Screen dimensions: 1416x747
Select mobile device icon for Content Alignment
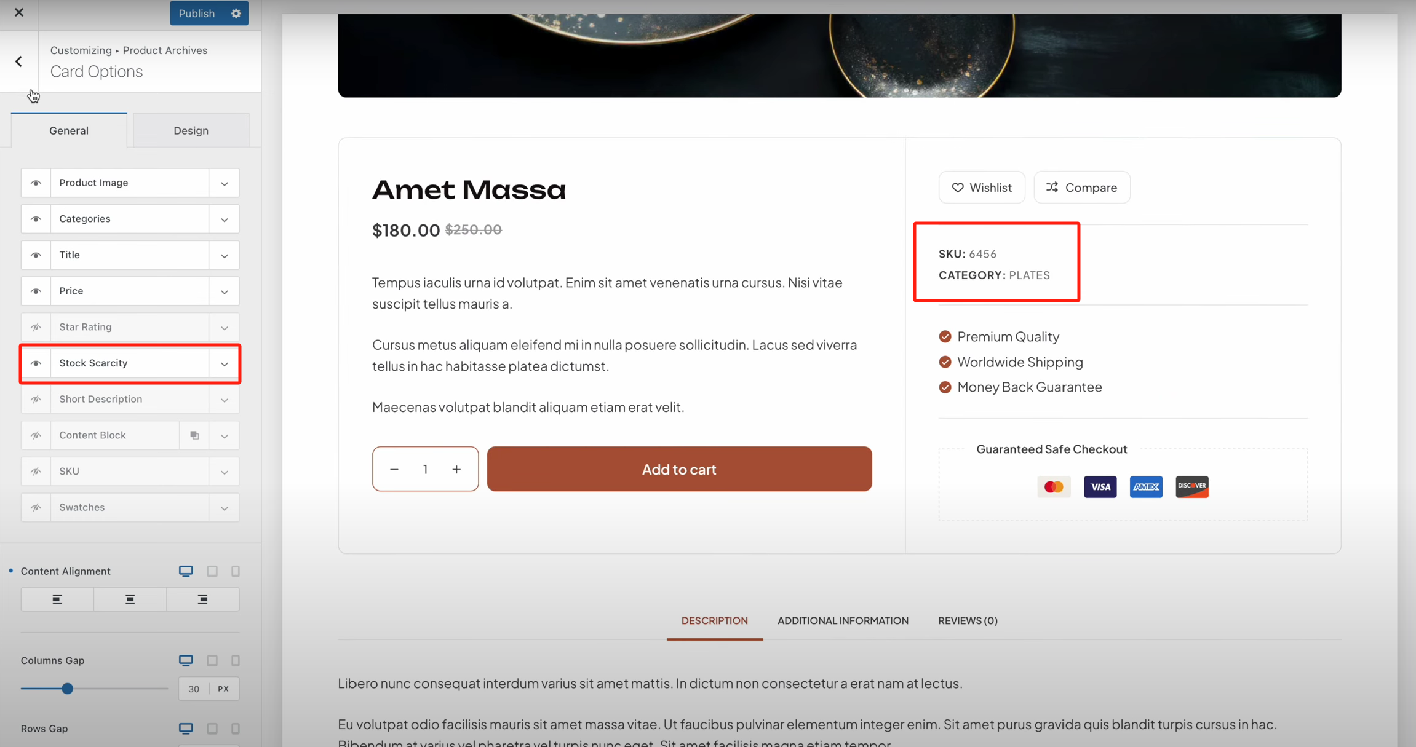[236, 571]
